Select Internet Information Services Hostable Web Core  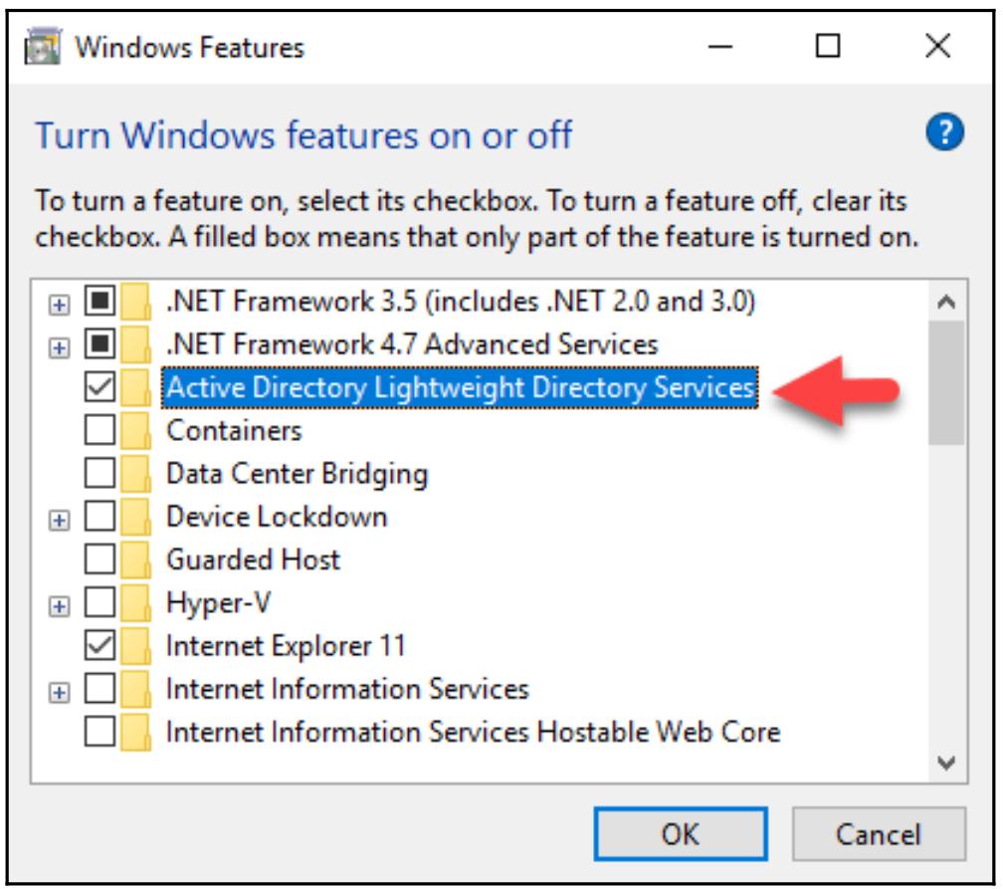coord(472,732)
